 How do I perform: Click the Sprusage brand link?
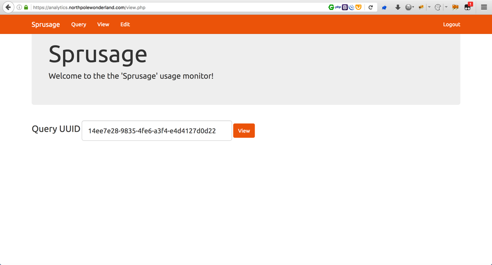[x=46, y=24]
